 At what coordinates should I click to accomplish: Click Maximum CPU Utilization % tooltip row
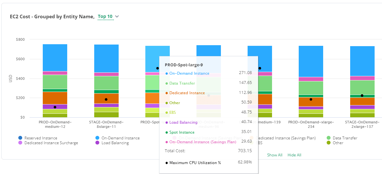tap(208, 162)
